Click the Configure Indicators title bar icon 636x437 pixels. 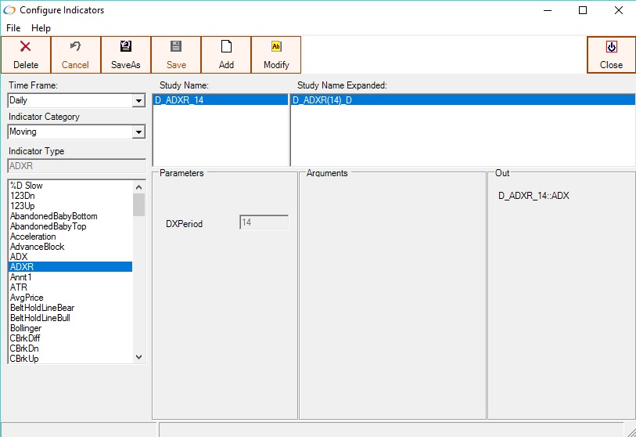pos(9,10)
